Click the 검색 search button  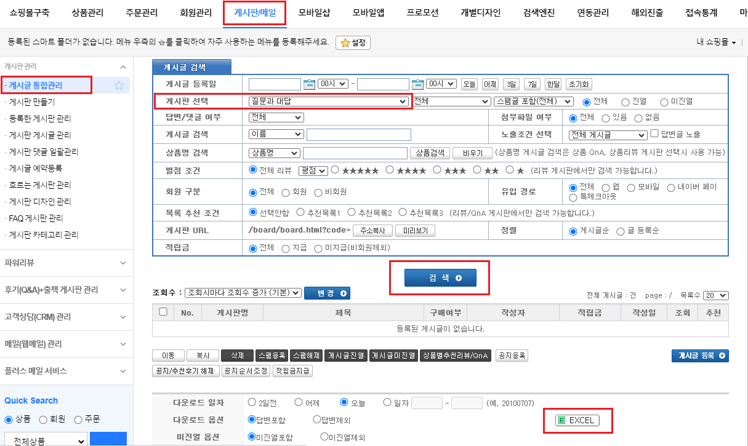(x=441, y=278)
